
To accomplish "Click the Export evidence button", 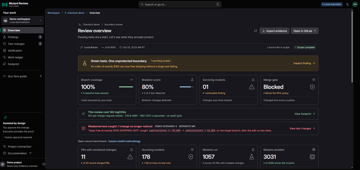I will (274, 31).
